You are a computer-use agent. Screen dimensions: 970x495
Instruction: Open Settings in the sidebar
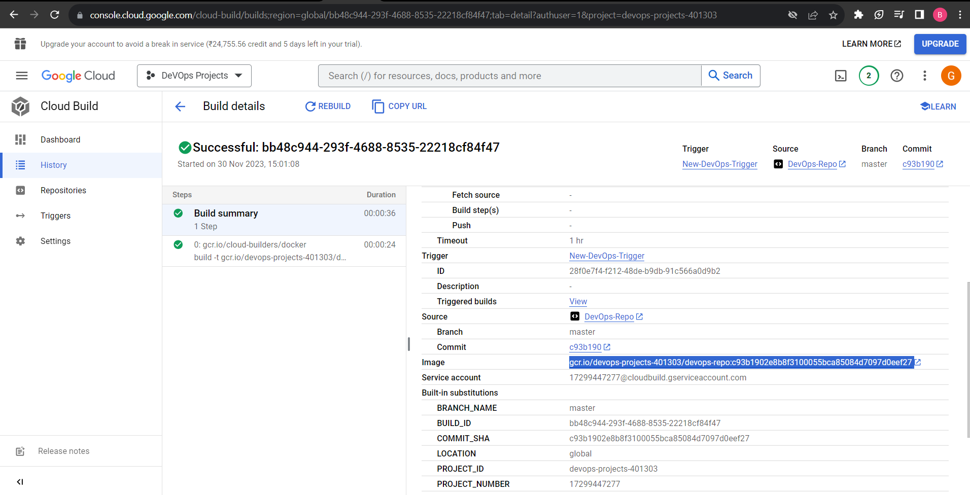coord(81,241)
